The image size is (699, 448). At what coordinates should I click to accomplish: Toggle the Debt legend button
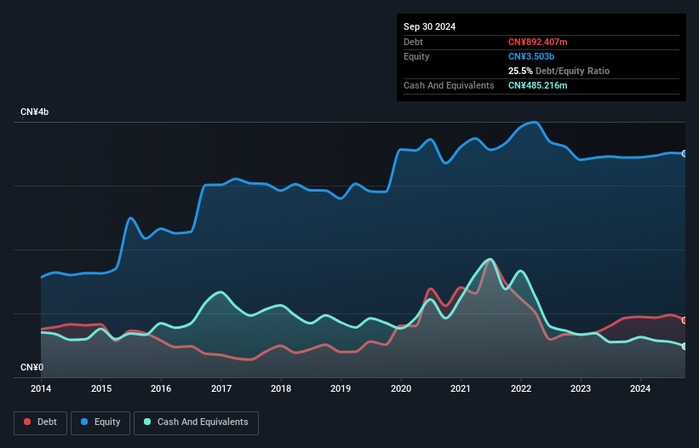pyautogui.click(x=41, y=422)
